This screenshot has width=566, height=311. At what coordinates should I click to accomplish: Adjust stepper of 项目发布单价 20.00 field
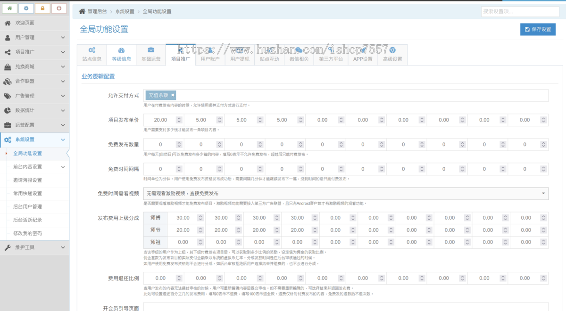click(x=179, y=120)
